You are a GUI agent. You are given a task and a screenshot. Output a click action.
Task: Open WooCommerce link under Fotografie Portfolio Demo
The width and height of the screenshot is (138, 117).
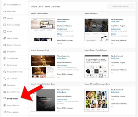click(62, 99)
